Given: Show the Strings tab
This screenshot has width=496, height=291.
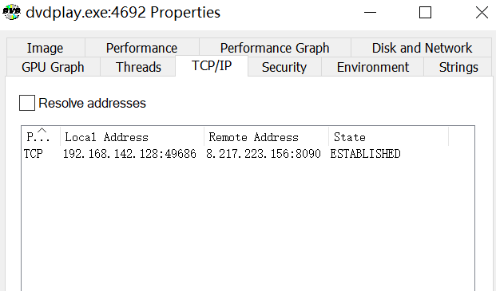Looking at the screenshot, I should pos(458,67).
